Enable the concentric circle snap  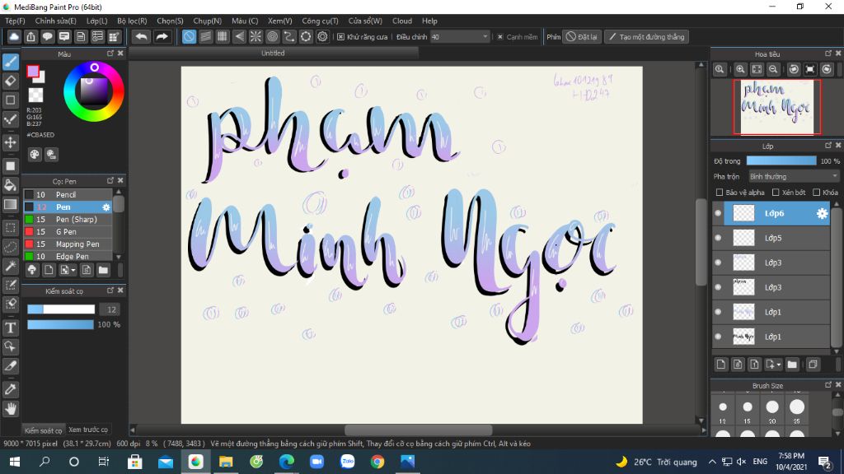pos(272,36)
